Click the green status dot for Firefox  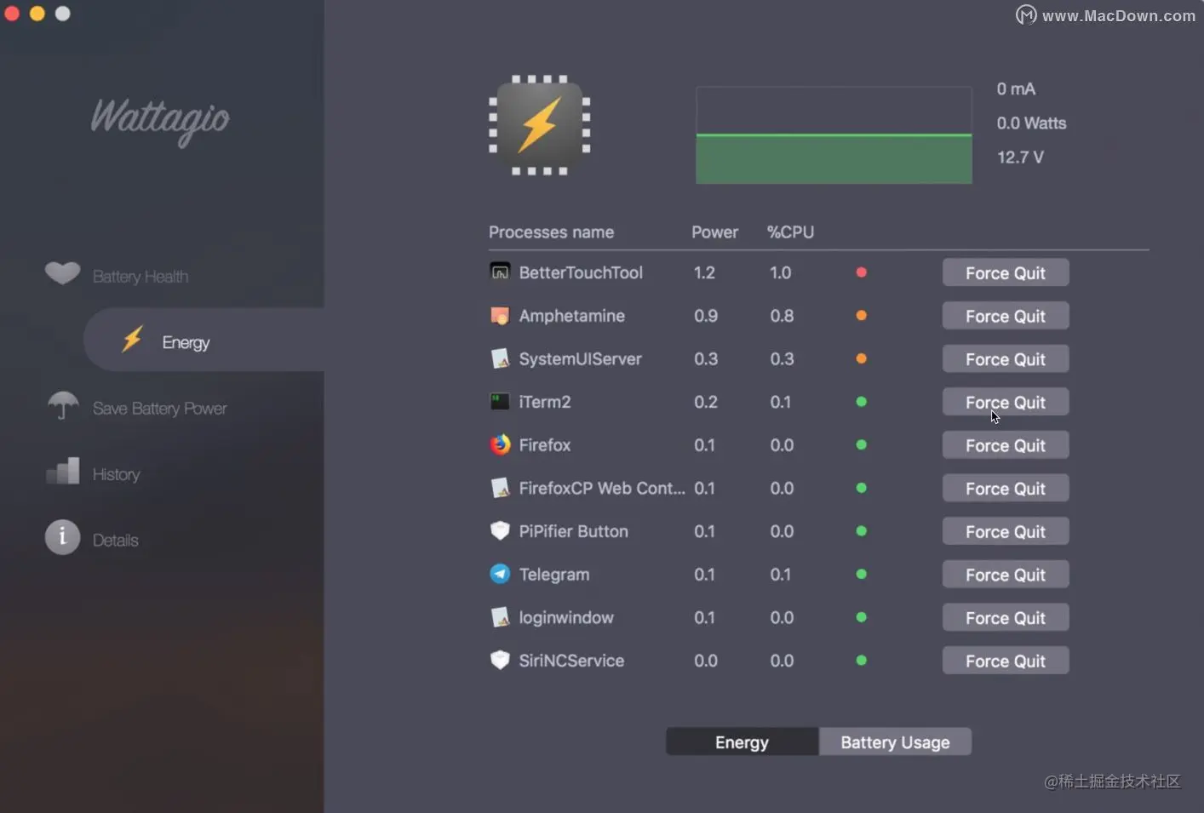click(x=861, y=444)
